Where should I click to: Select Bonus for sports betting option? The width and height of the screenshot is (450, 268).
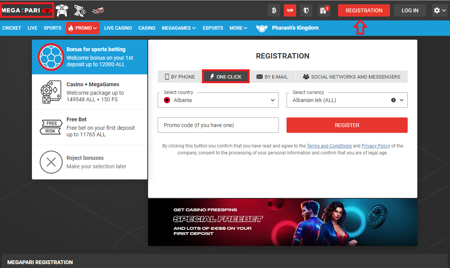coord(90,57)
